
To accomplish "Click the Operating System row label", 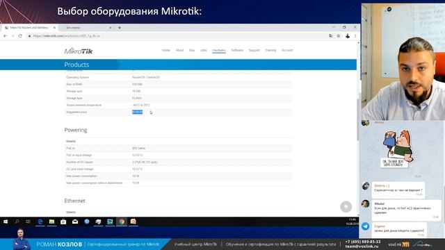I will click(77, 77).
